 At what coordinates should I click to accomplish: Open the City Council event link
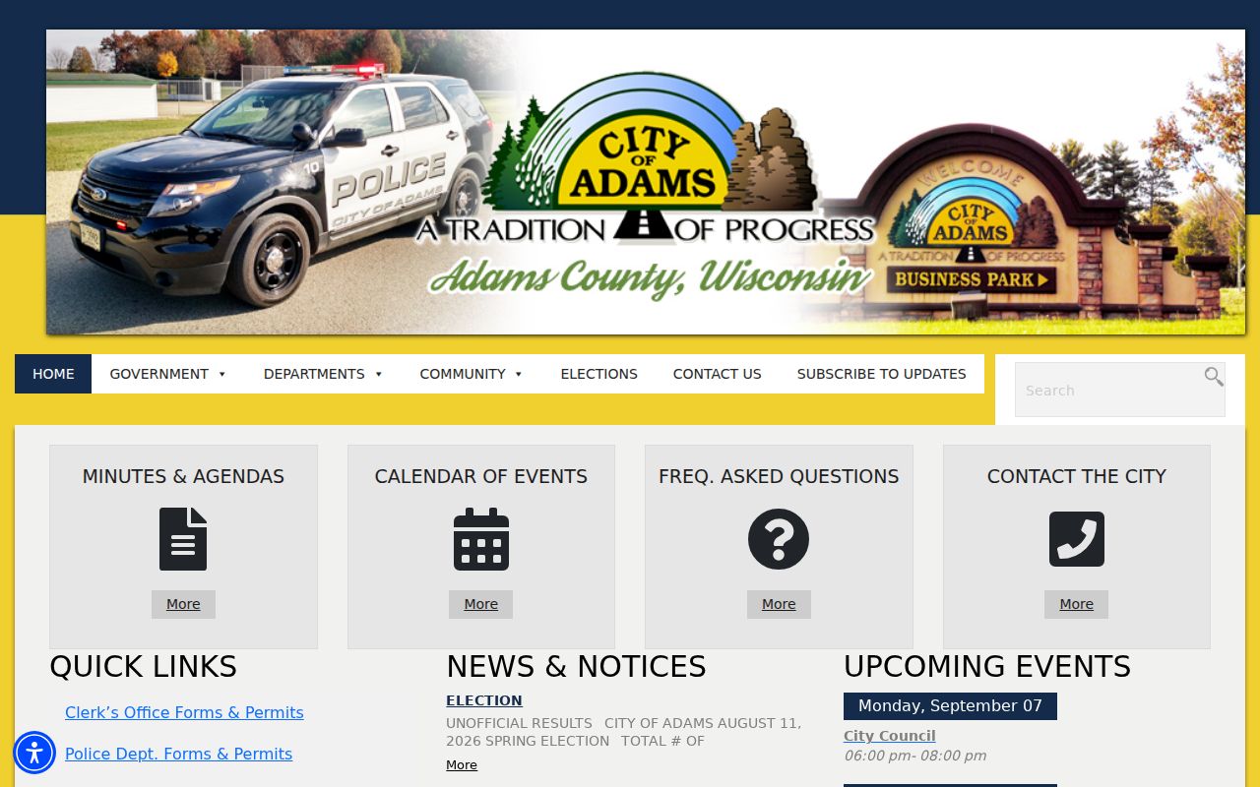[890, 736]
